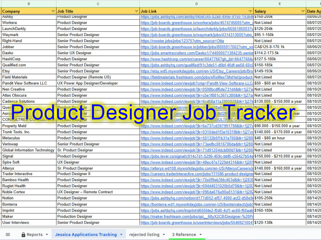Select the Nen Creative company cell

click(29, 89)
